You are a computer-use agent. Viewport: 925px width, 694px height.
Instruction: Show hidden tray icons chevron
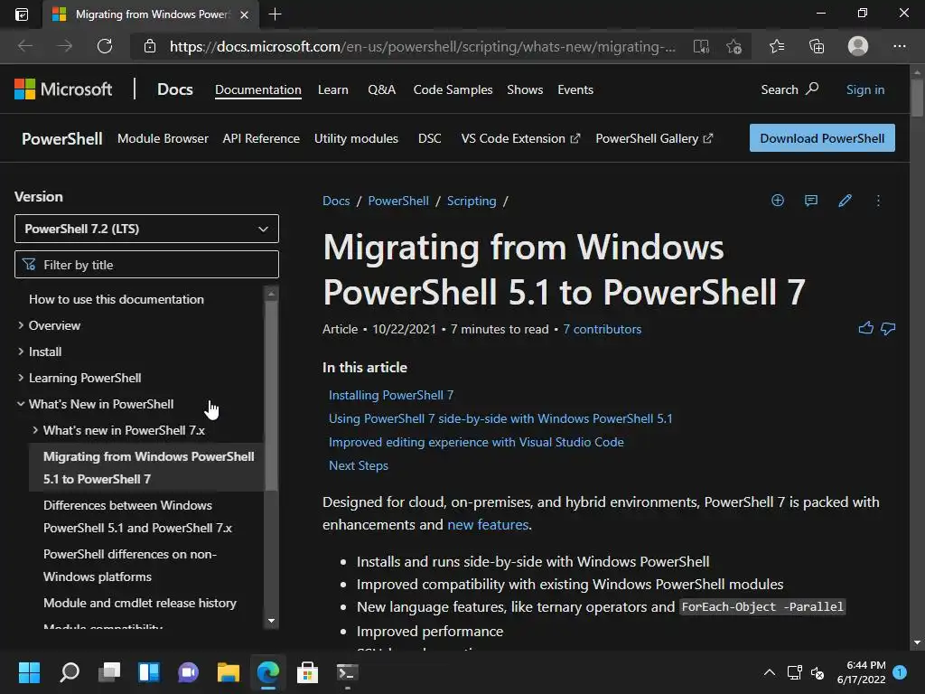coord(770,672)
